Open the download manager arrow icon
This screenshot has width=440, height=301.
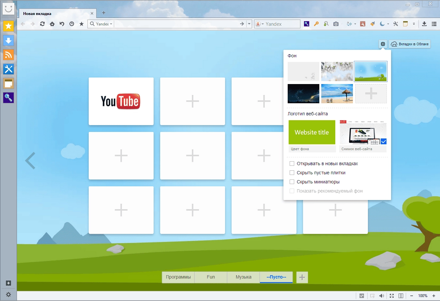[x=424, y=24]
